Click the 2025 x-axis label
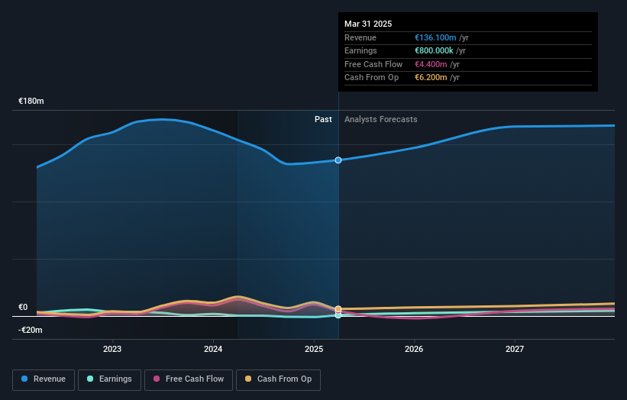This screenshot has width=627, height=400. click(x=314, y=349)
